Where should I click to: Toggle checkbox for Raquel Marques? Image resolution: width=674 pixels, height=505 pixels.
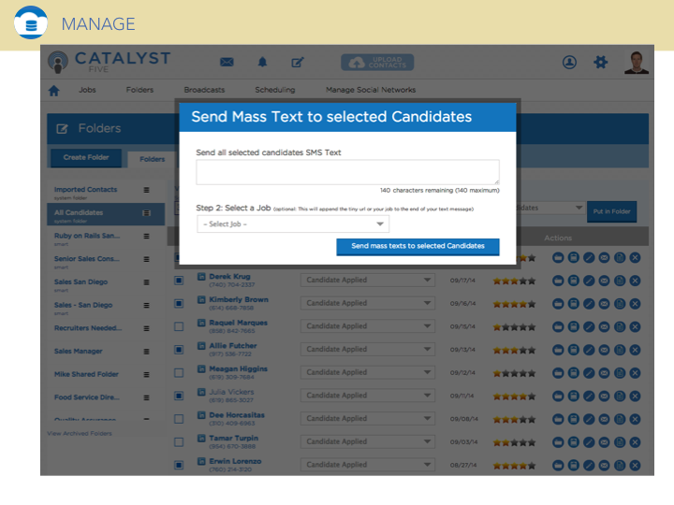click(x=179, y=326)
